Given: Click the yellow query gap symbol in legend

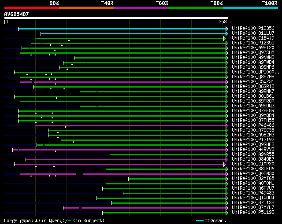Looking at the screenshot, I should tap(36, 220).
